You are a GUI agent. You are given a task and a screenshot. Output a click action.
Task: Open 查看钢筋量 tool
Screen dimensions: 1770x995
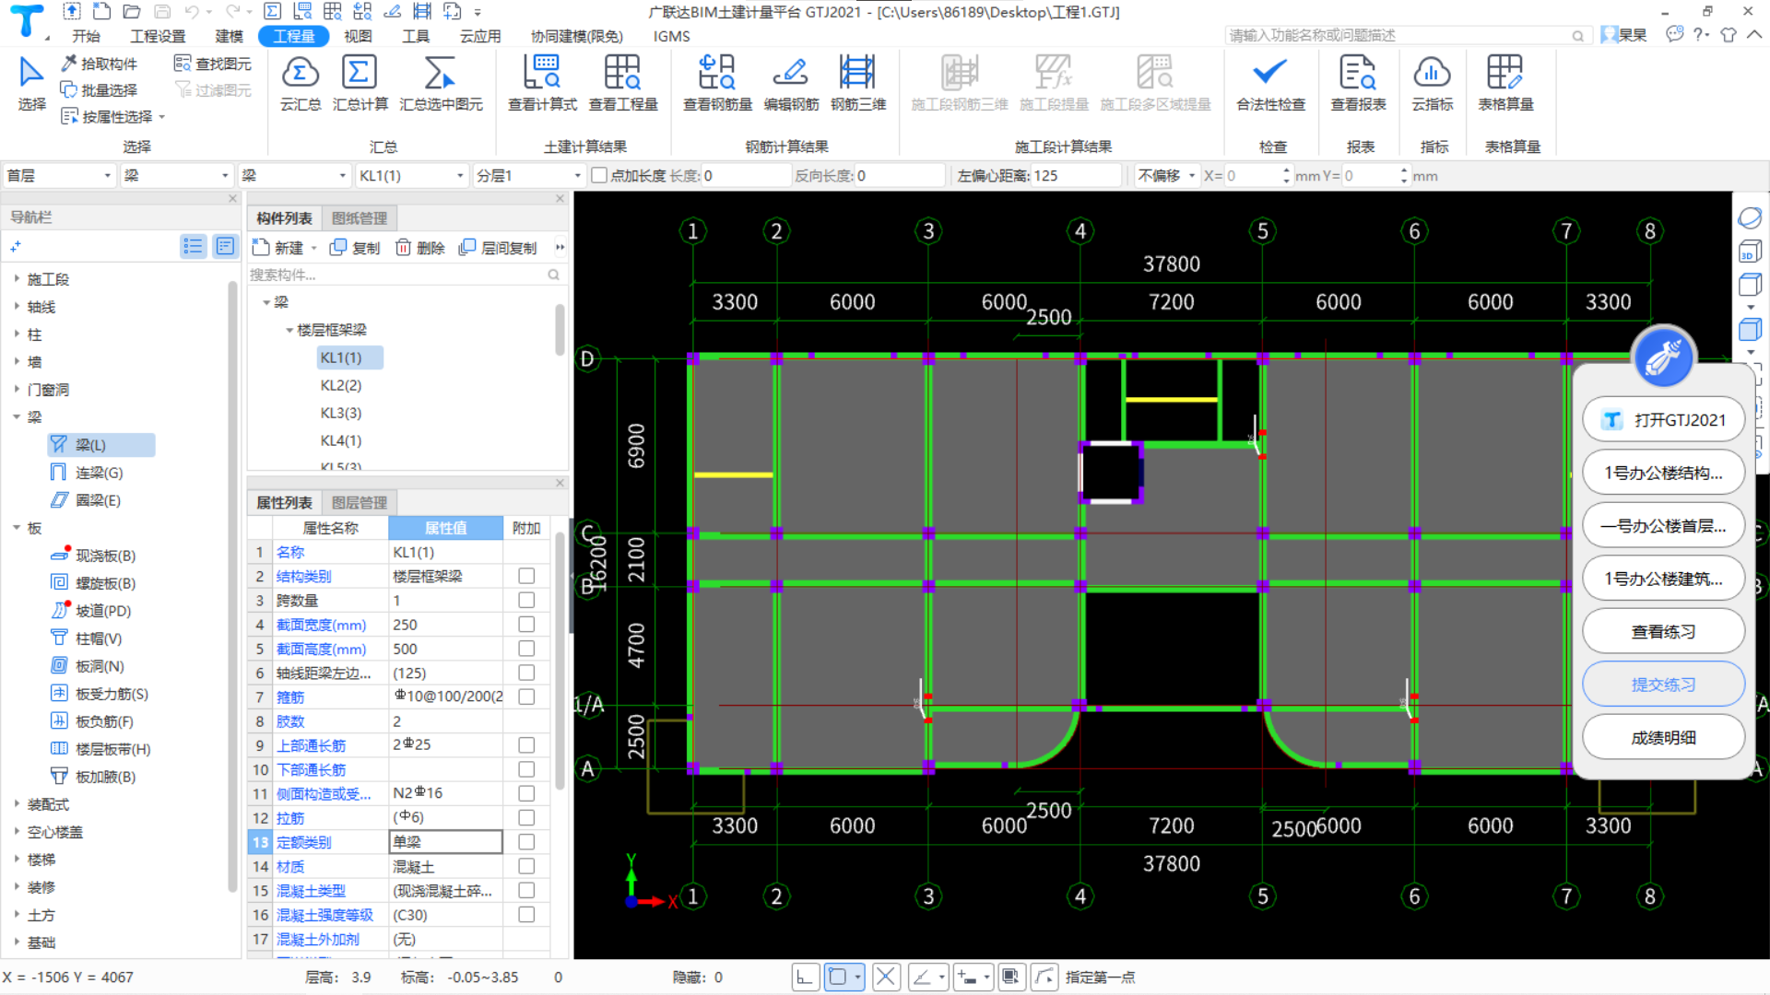[717, 83]
